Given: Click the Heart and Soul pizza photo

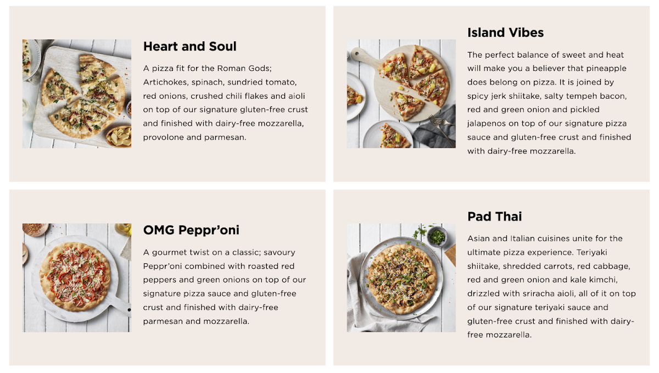Looking at the screenshot, I should tap(76, 94).
